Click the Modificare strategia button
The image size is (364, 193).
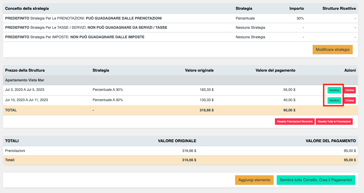click(x=332, y=49)
